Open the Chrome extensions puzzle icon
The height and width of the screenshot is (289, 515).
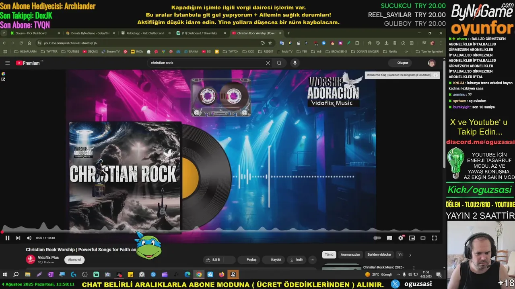[357, 43]
